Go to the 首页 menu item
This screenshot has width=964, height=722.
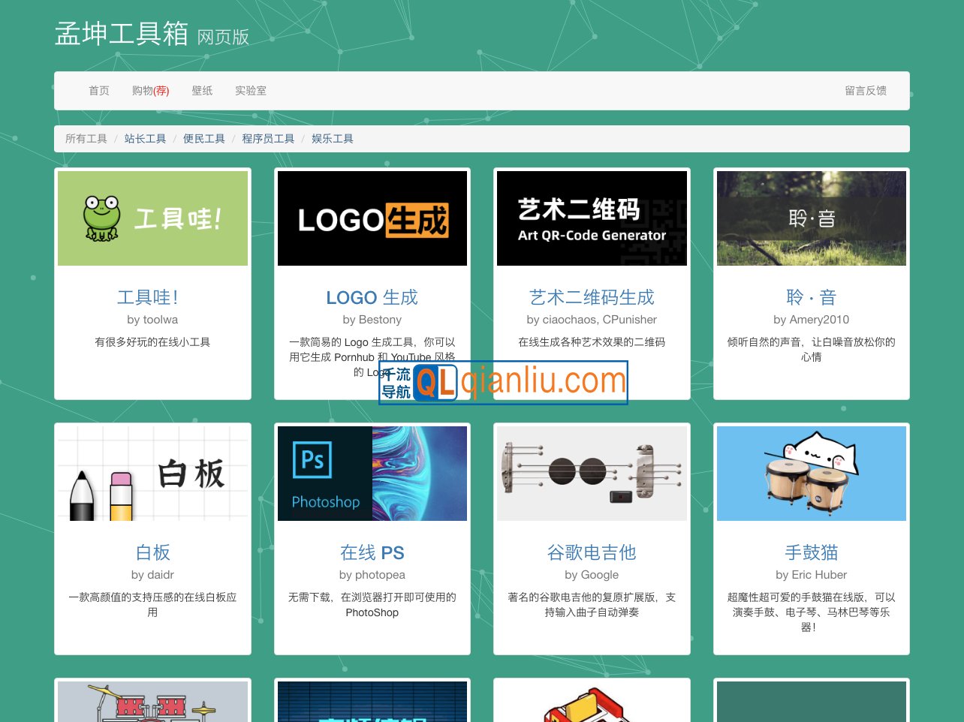coord(98,90)
